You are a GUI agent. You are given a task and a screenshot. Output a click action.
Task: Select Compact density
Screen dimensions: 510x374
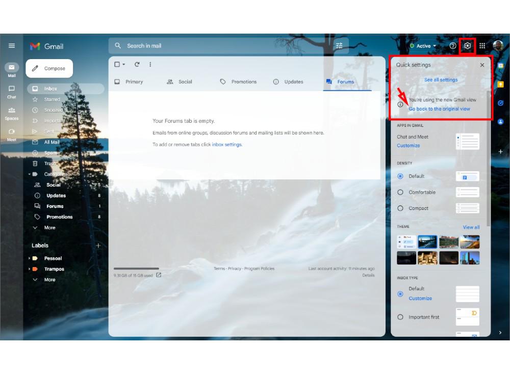400,208
